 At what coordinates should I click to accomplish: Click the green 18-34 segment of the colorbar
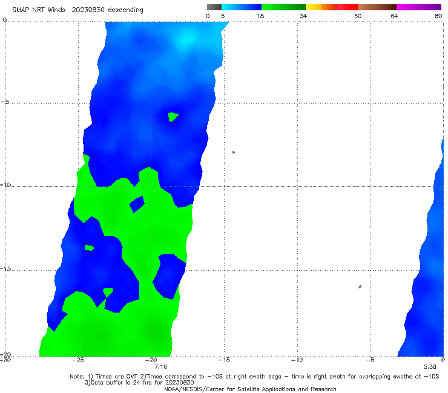coord(283,7)
